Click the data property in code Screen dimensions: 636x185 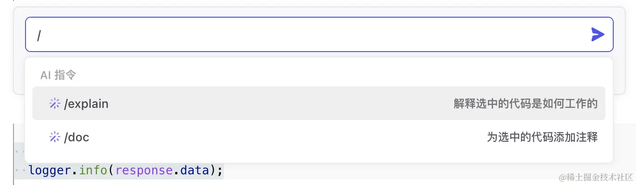[195, 170]
